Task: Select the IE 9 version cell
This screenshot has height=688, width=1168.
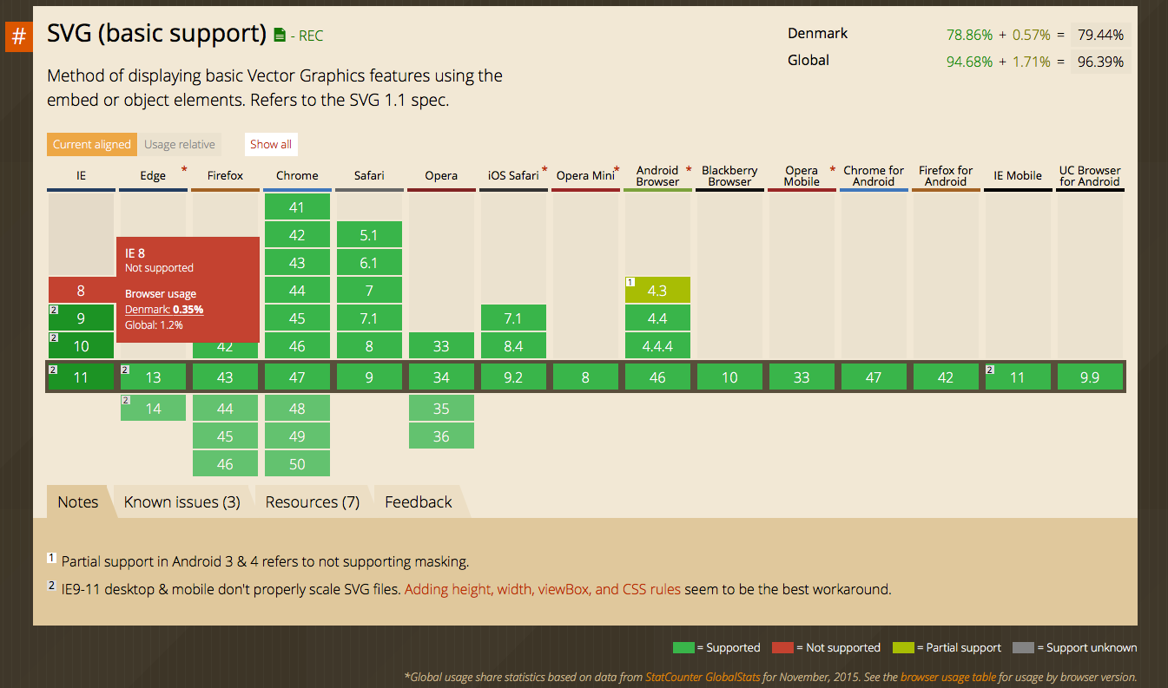Action: (81, 318)
